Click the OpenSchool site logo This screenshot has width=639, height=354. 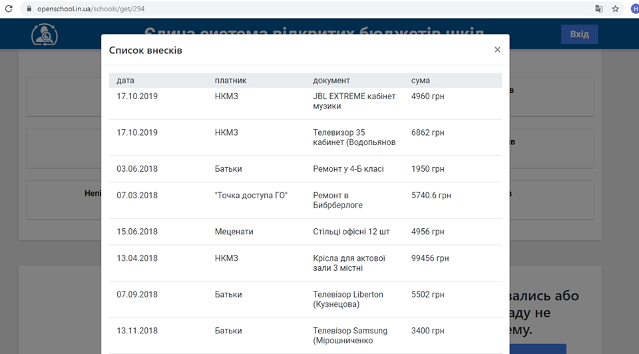pyautogui.click(x=45, y=35)
